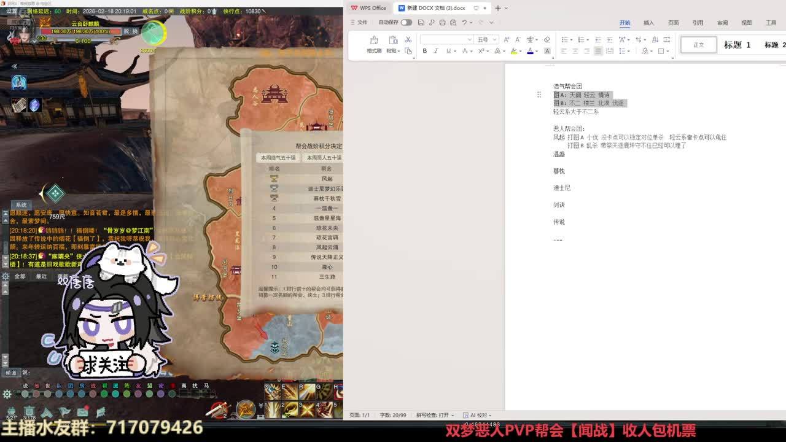
Task: Open the font name combo box
Action: 446,40
